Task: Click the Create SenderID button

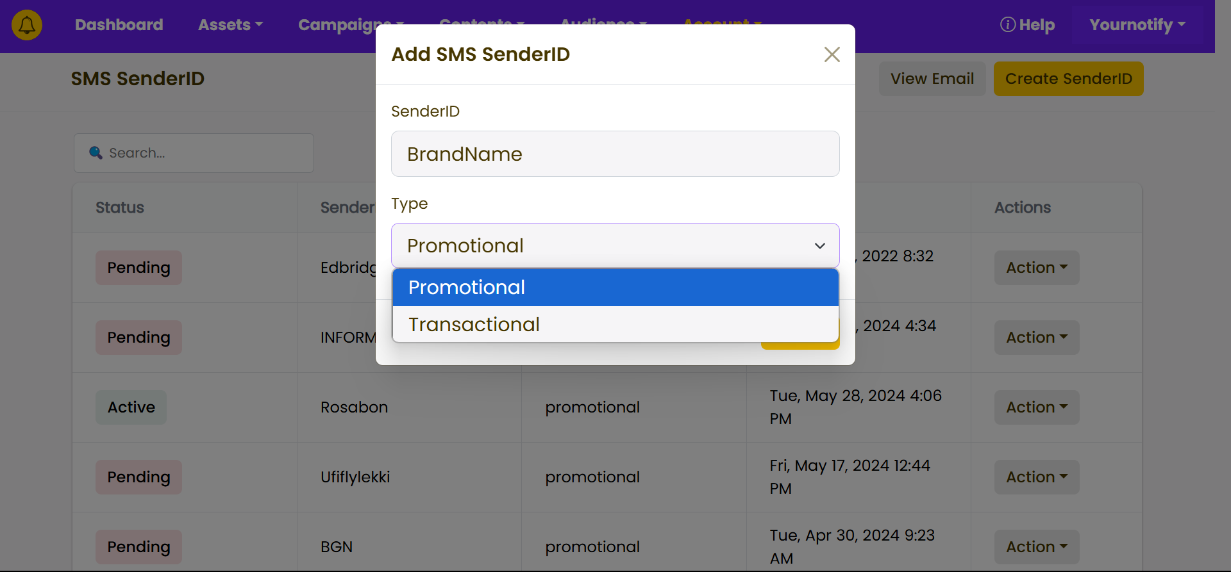Action: click(x=1068, y=79)
